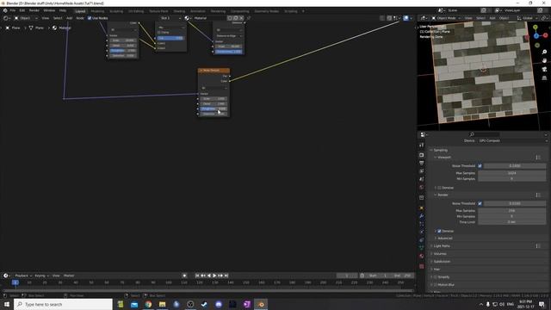Toggle Viewport Noise Threshold checkbox

pyautogui.click(x=480, y=165)
